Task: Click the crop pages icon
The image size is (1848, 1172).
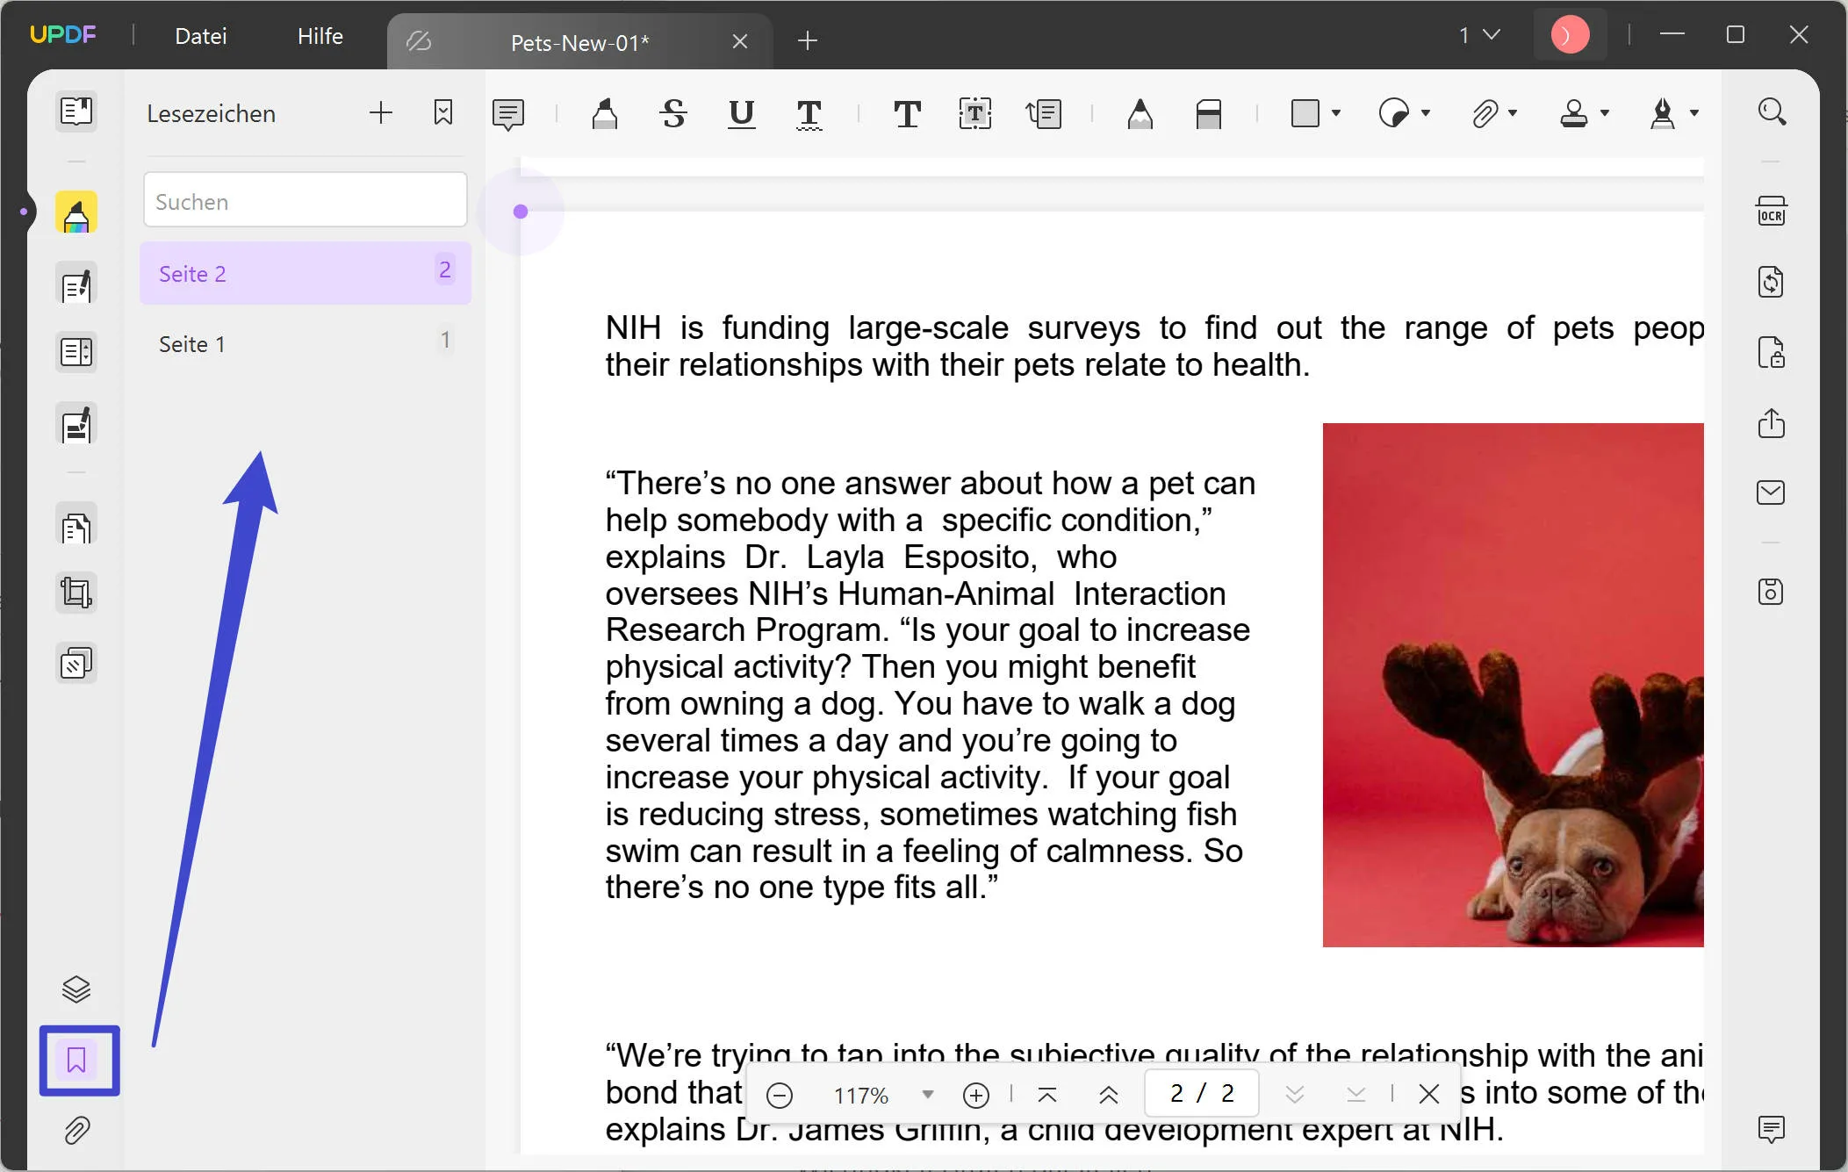Action: pos(76,593)
